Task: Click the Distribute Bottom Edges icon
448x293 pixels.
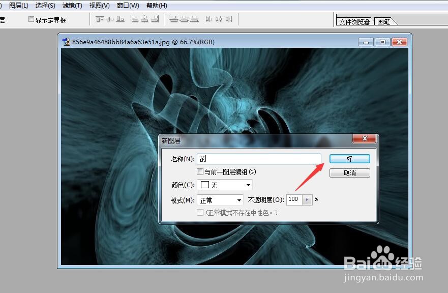Action: tap(194, 19)
